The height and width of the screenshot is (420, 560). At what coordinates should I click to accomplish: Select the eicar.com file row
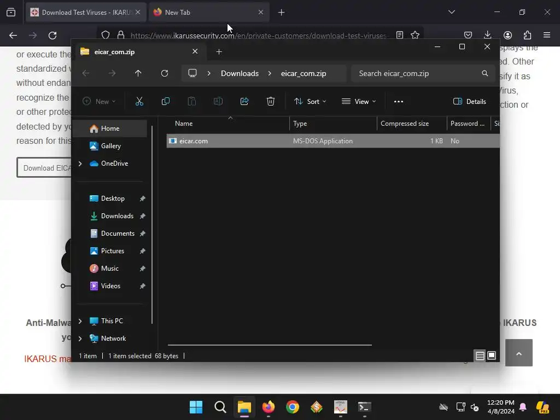pos(333,141)
